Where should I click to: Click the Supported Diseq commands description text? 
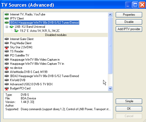(x=66, y=109)
